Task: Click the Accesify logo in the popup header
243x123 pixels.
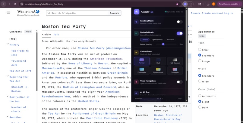Action: (137, 12)
